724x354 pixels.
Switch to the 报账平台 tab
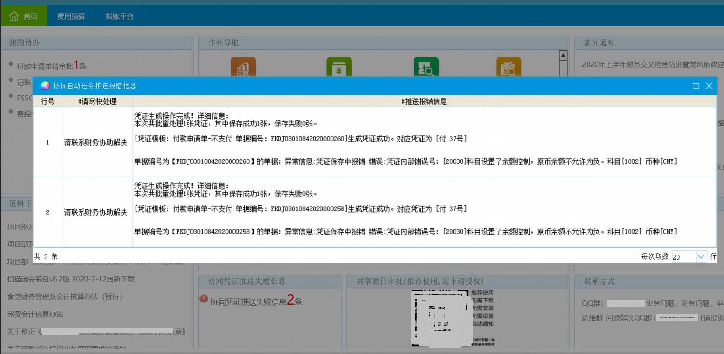click(120, 16)
